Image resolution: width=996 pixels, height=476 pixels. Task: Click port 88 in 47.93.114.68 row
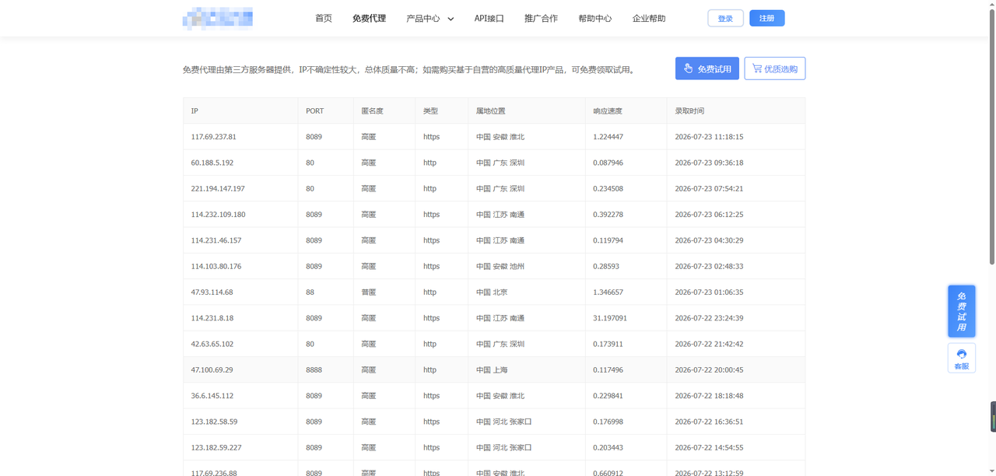pos(310,292)
